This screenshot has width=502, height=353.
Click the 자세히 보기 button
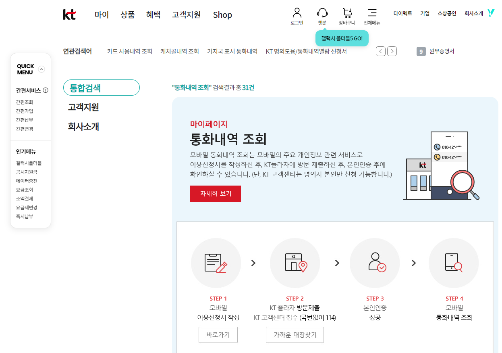(215, 194)
